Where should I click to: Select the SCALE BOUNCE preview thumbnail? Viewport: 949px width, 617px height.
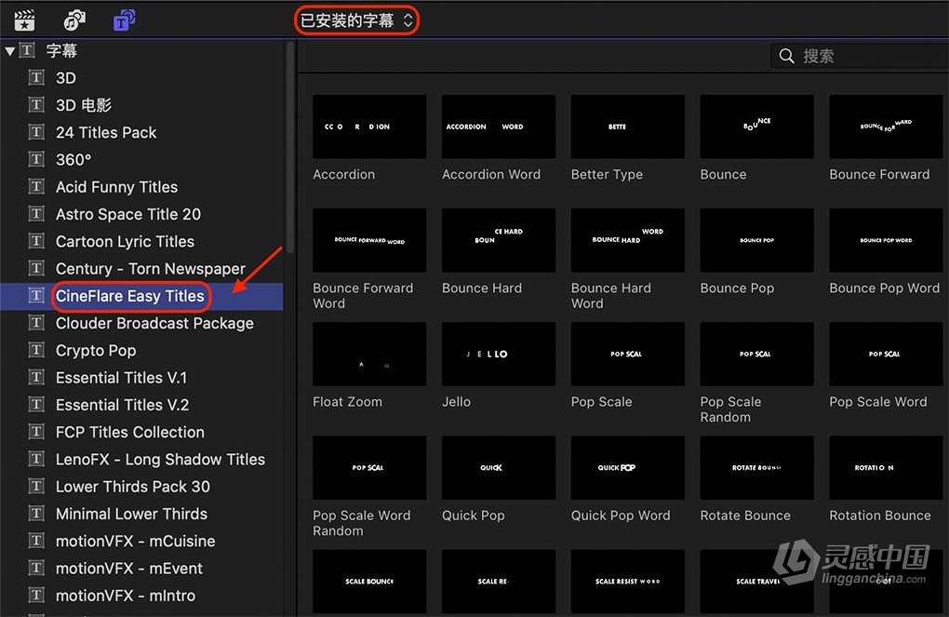(369, 582)
